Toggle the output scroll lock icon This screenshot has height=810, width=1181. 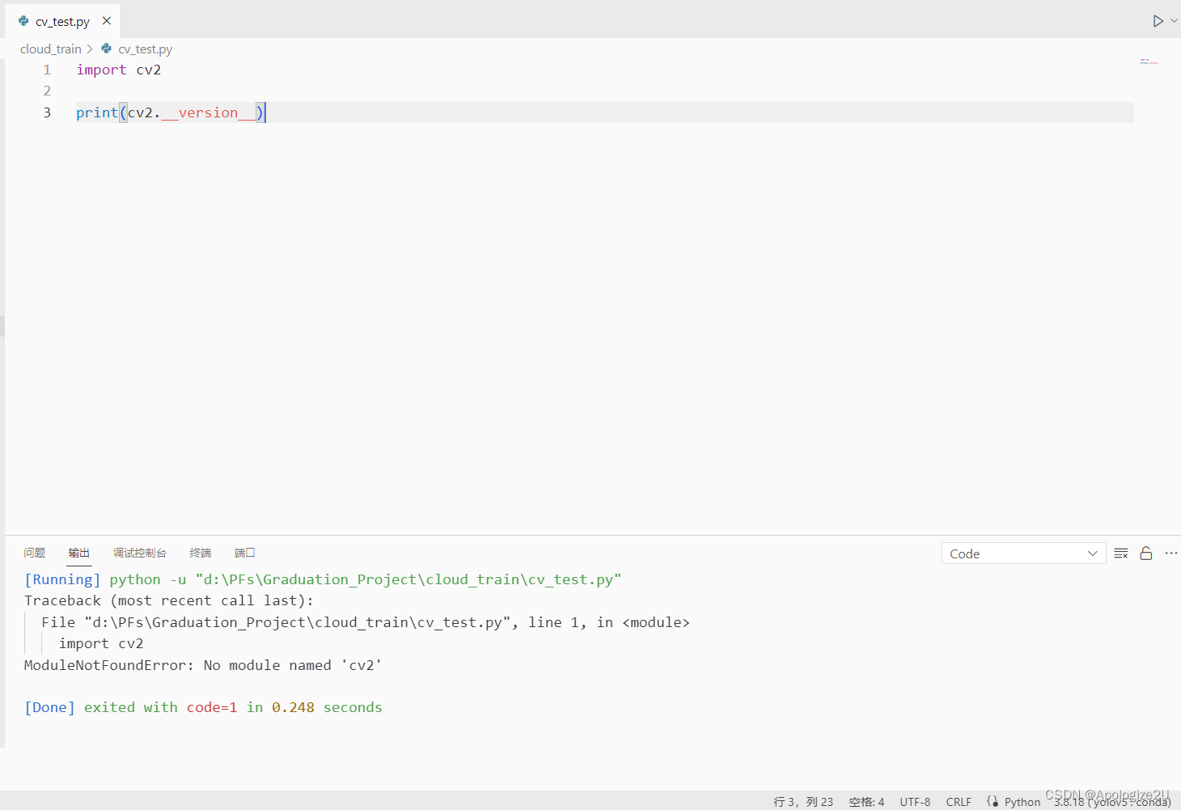(1146, 553)
